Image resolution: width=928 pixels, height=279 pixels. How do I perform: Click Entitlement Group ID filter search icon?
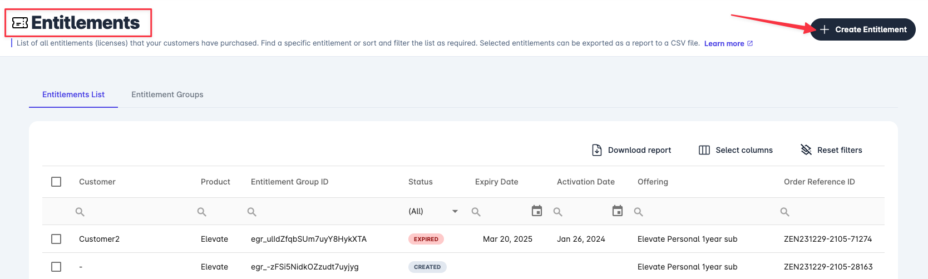tap(252, 212)
